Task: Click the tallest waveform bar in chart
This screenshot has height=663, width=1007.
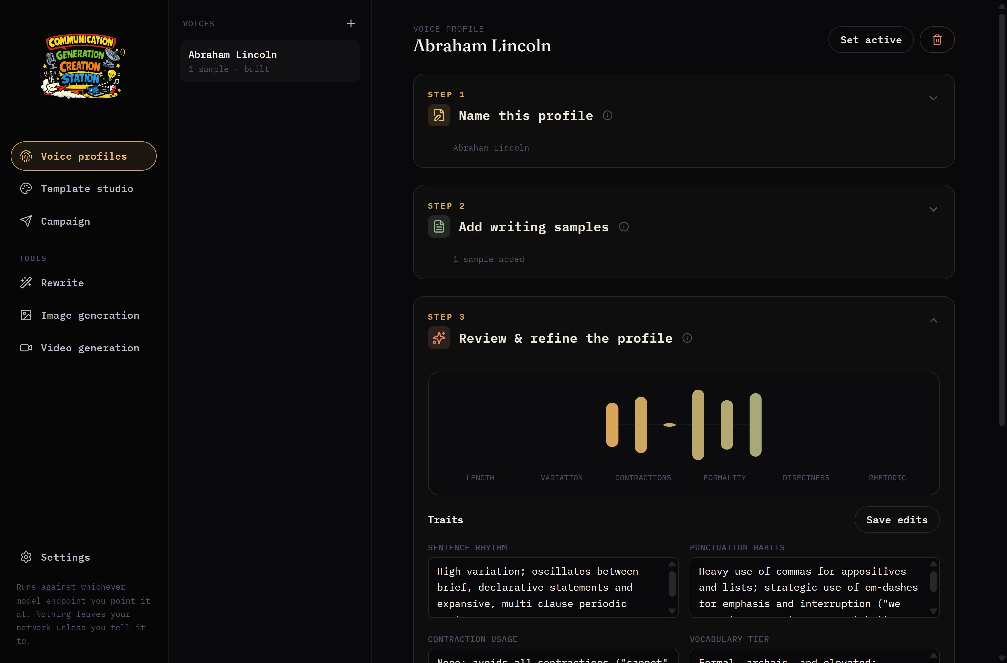Action: (x=698, y=424)
